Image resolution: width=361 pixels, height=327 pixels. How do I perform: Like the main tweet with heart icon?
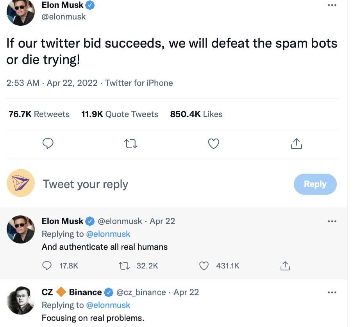pyautogui.click(x=213, y=144)
